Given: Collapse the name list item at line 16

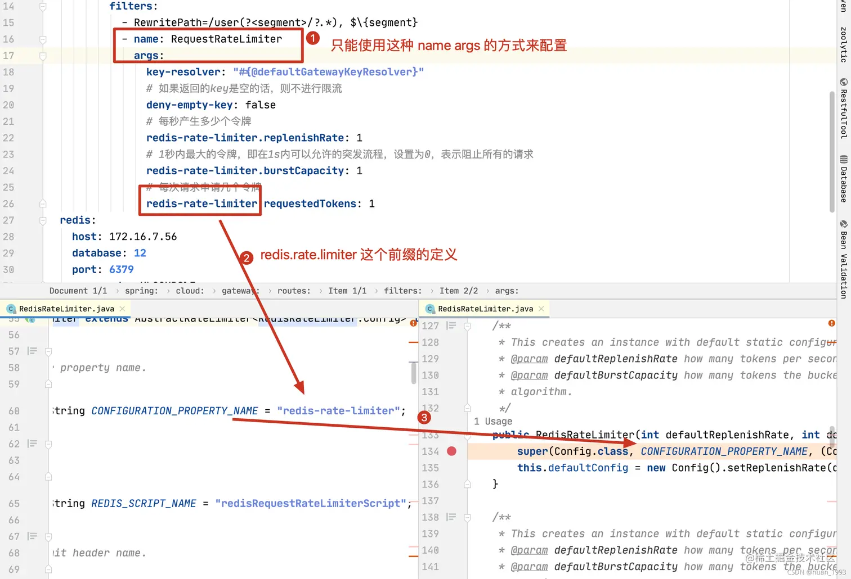Looking at the screenshot, I should pyautogui.click(x=43, y=39).
